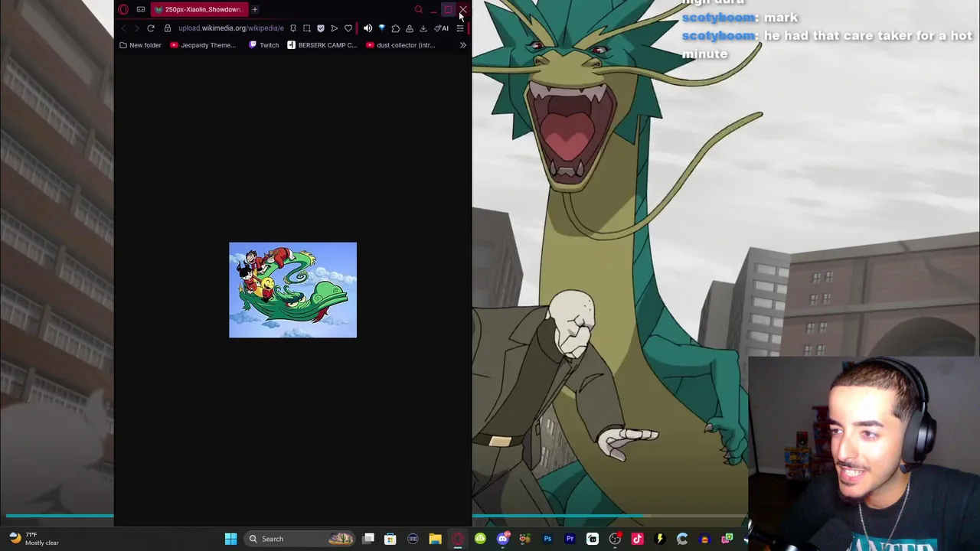
Task: Reload the wikimedia page
Action: tap(151, 28)
